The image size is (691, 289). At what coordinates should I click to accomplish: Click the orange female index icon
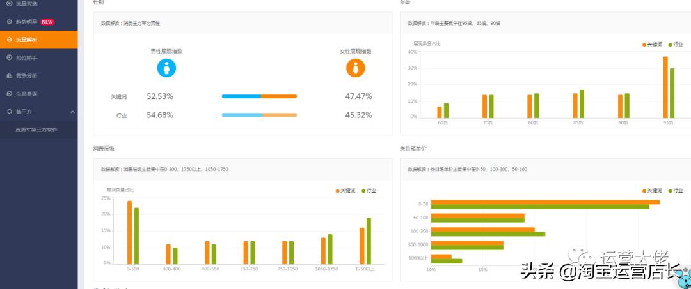[356, 68]
